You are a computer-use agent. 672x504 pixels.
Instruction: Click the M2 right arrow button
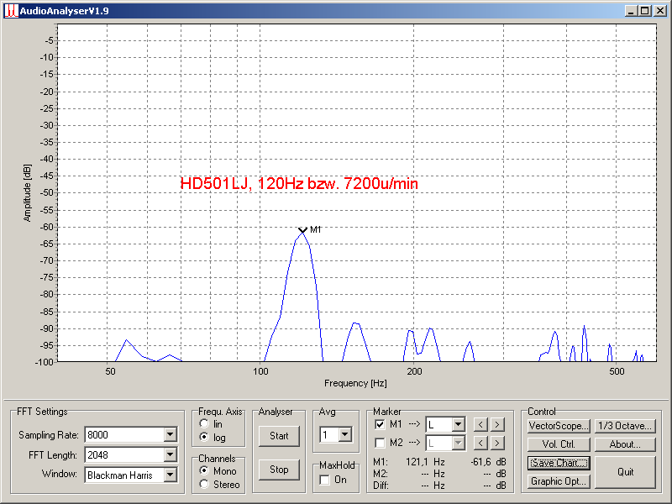pyautogui.click(x=497, y=443)
